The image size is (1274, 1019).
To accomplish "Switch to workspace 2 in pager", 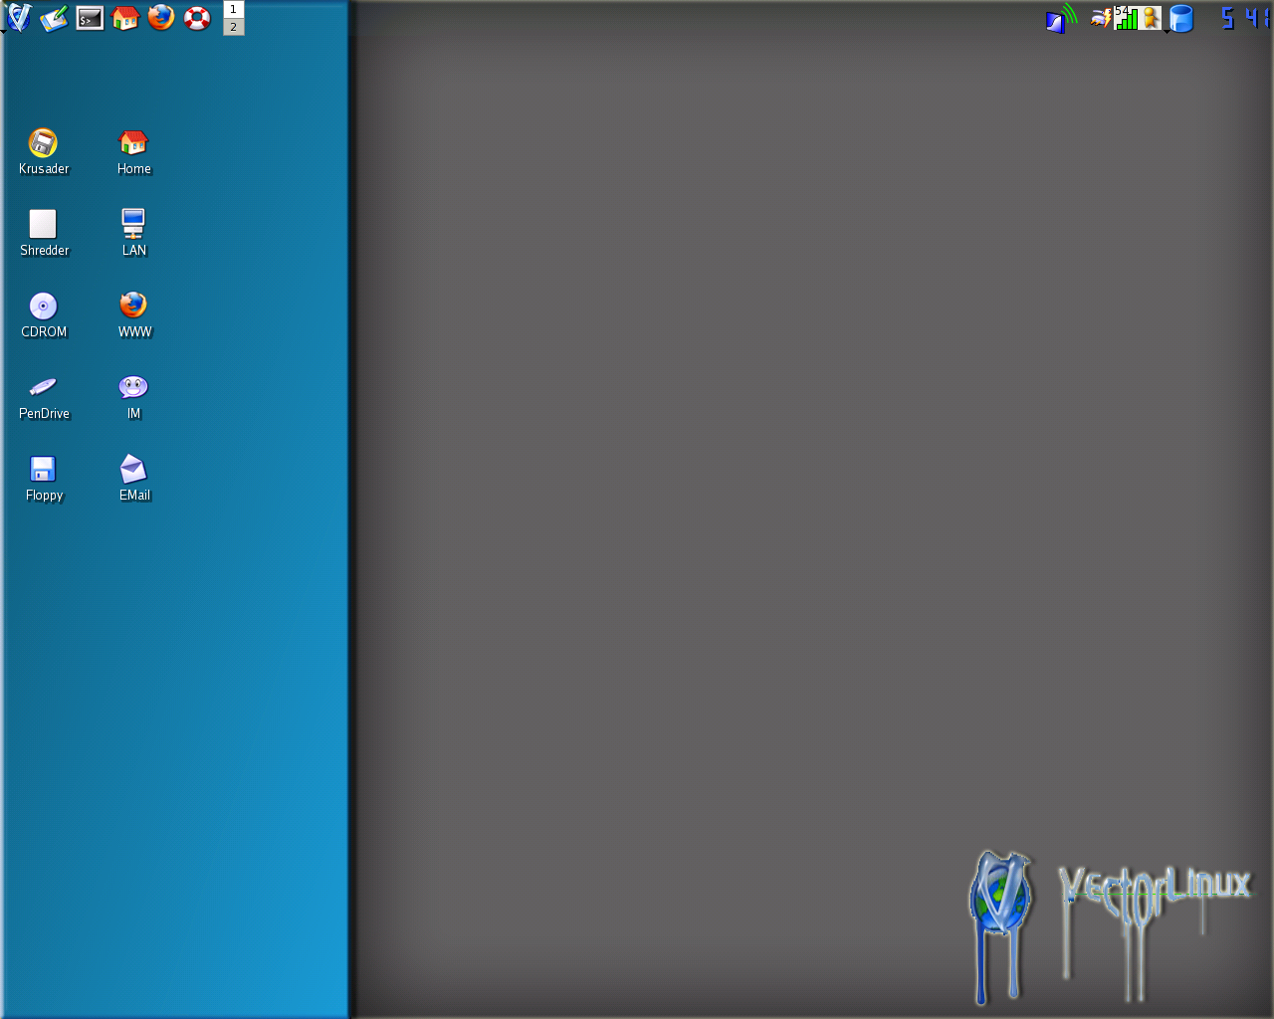I will coord(234,27).
